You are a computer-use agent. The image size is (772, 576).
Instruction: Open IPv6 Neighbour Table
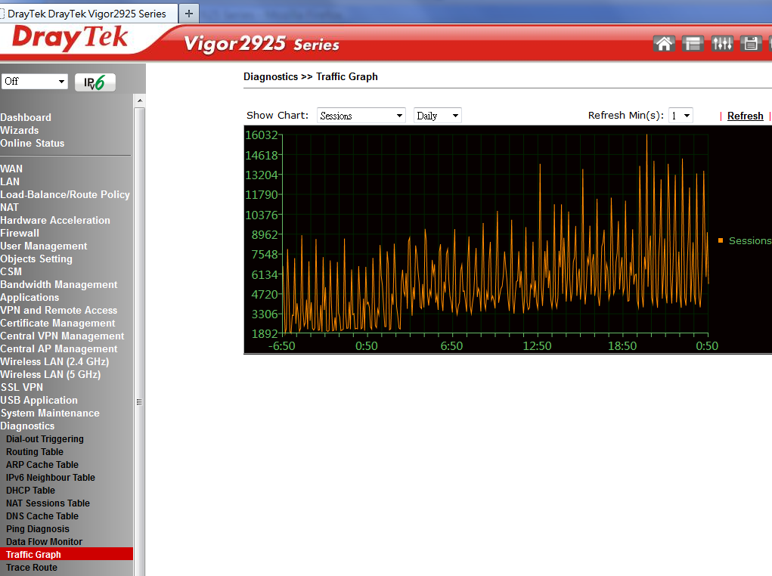[50, 477]
